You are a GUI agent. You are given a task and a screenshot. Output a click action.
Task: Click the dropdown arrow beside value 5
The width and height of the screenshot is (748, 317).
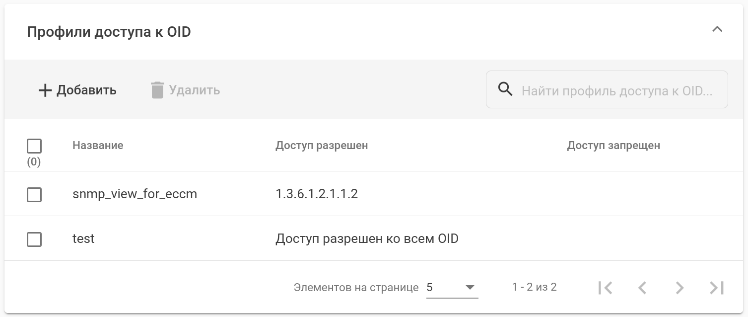point(470,288)
